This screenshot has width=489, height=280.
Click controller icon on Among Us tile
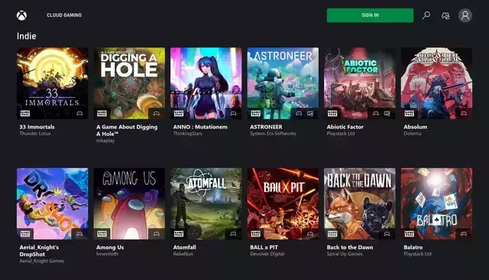157,234
